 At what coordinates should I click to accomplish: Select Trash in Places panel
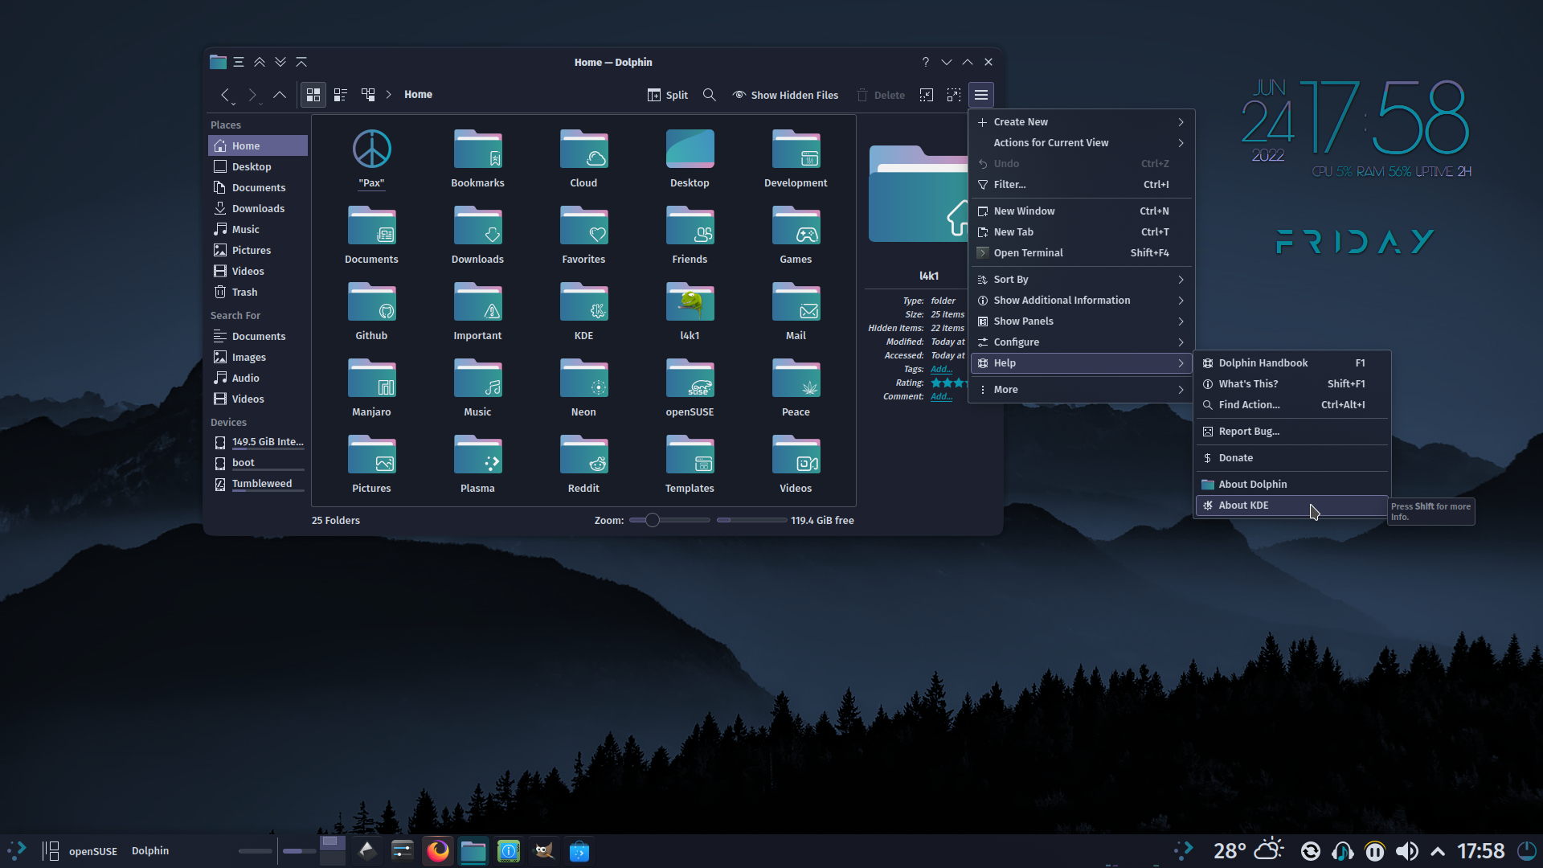(258, 293)
